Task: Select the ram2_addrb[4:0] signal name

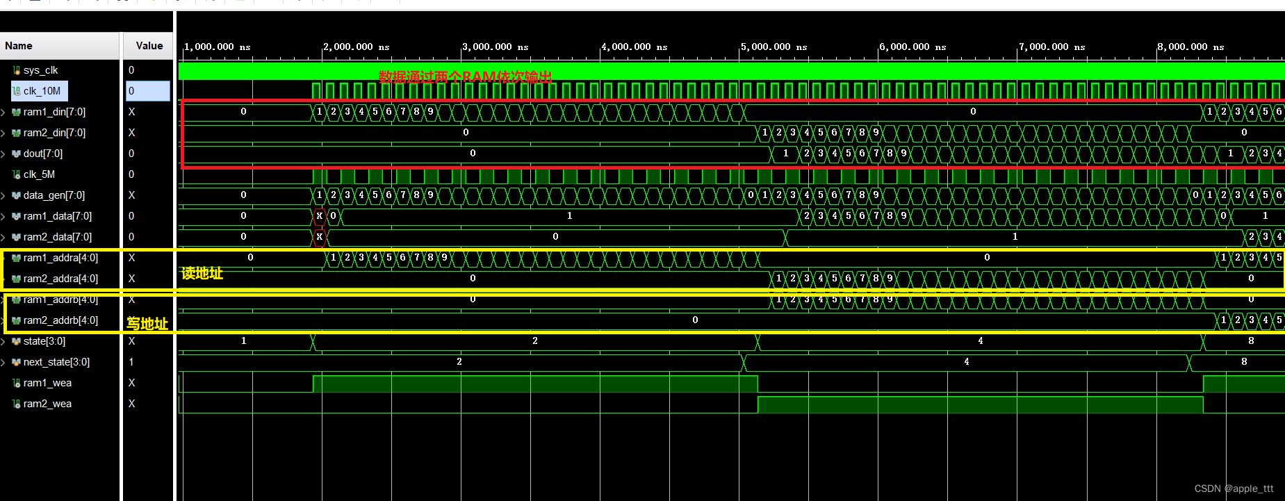Action: [60, 320]
